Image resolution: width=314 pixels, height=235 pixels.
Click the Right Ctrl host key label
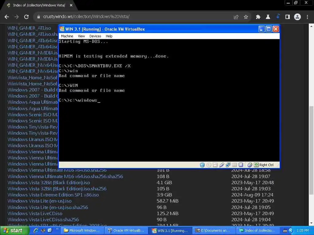click(x=266, y=165)
